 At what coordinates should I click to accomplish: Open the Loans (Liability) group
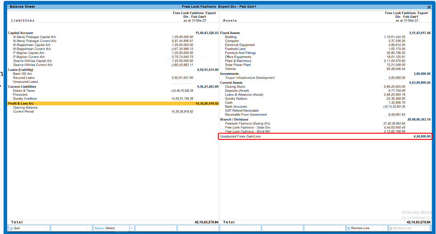click(x=20, y=70)
